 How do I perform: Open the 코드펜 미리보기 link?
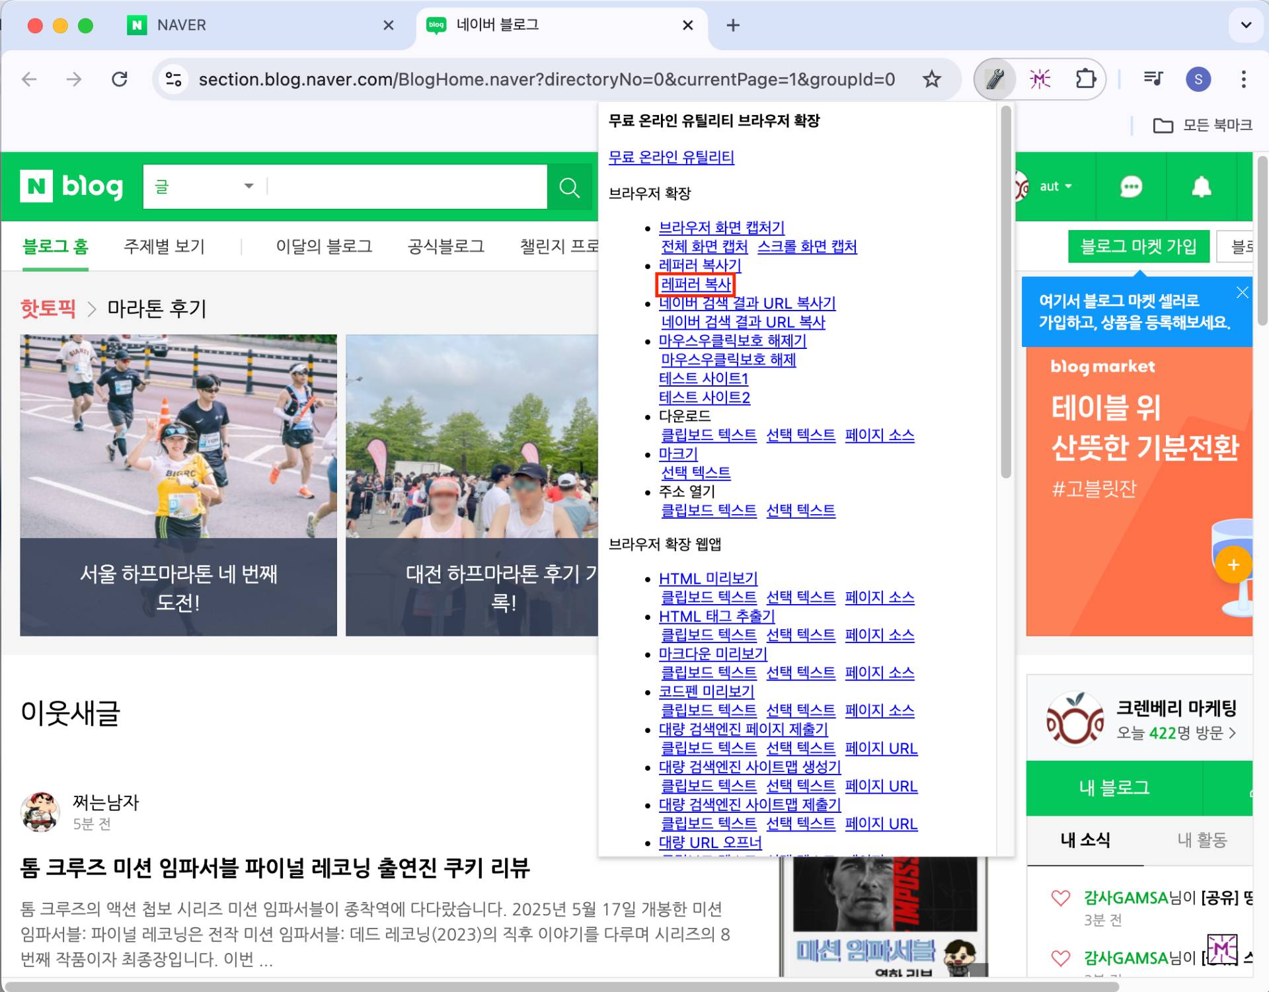(x=707, y=691)
